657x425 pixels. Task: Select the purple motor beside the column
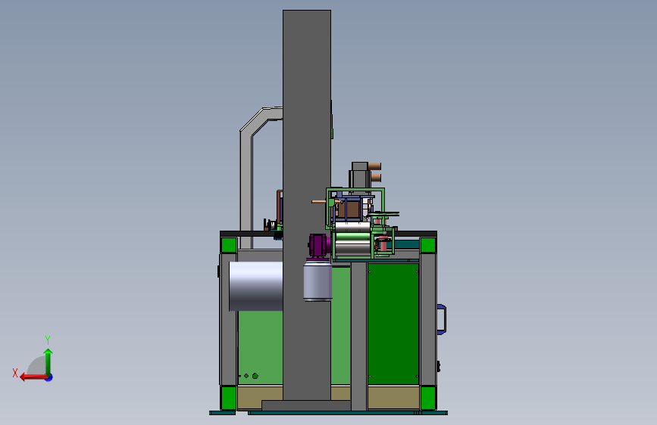pyautogui.click(x=318, y=245)
